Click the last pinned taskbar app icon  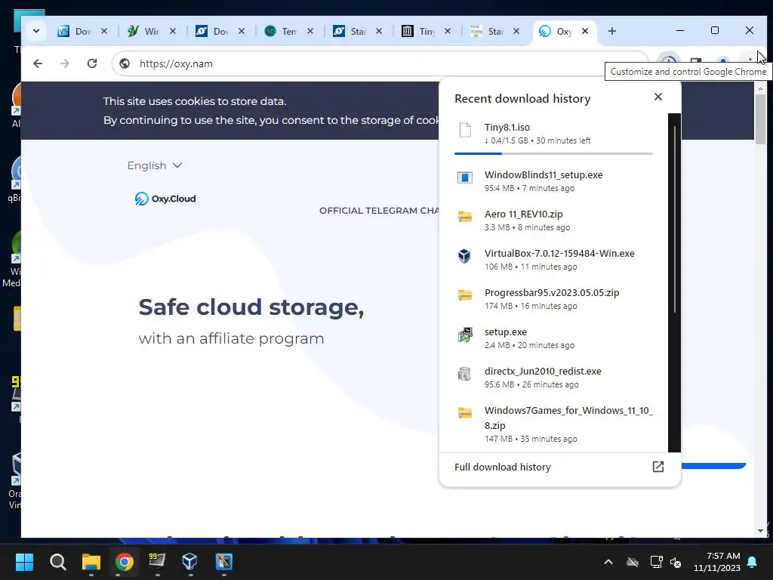[x=223, y=562]
